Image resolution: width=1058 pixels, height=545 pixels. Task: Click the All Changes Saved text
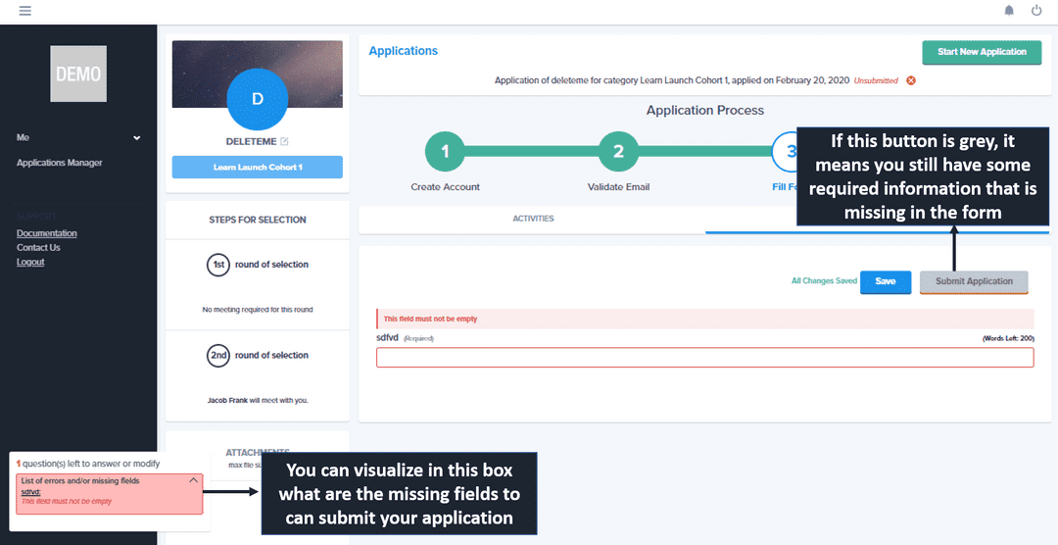(824, 281)
